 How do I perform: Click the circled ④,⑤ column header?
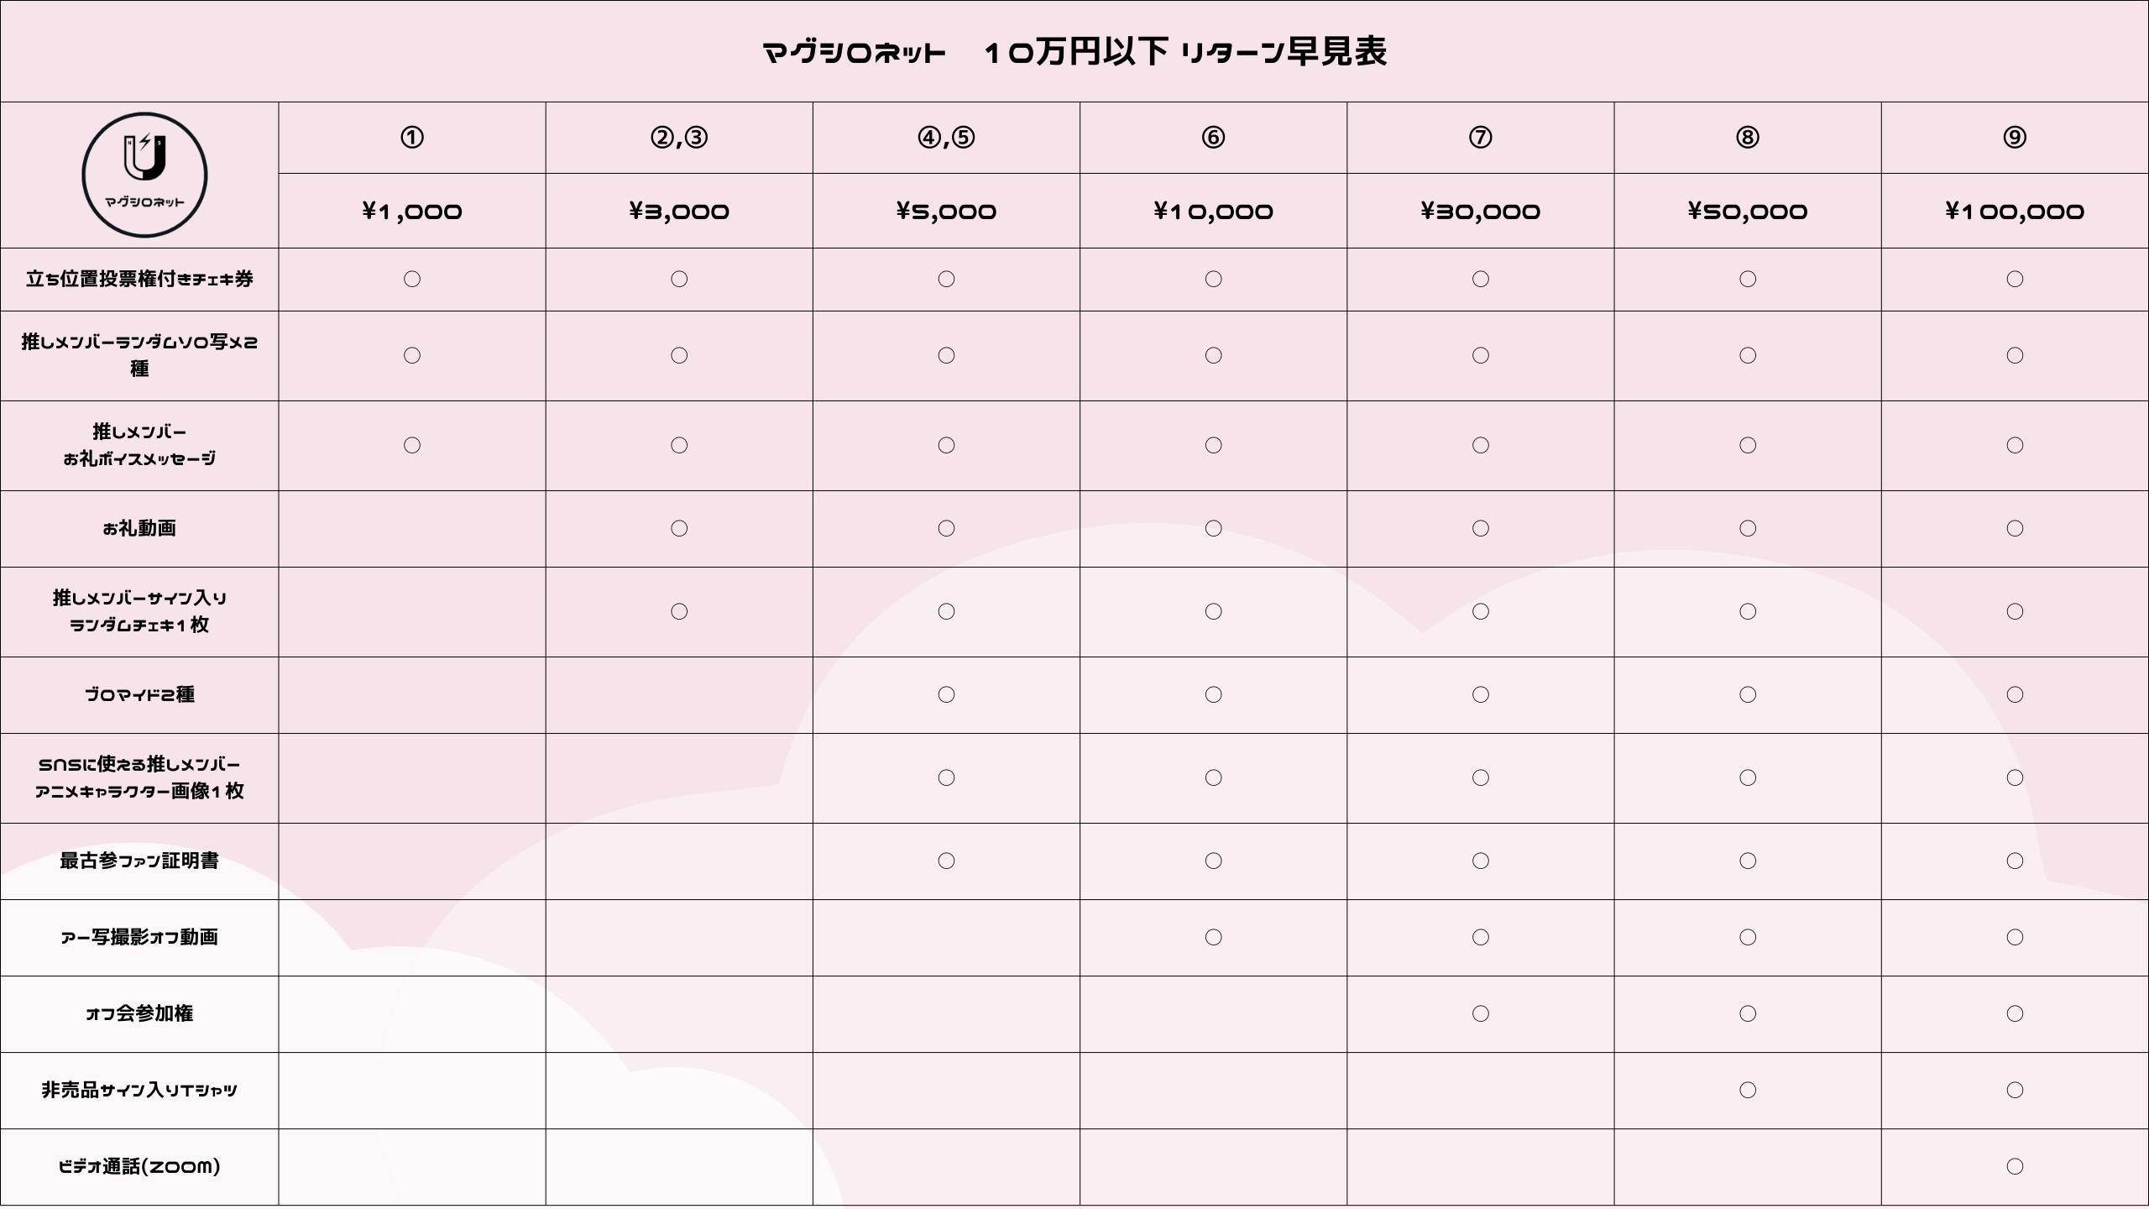(945, 138)
